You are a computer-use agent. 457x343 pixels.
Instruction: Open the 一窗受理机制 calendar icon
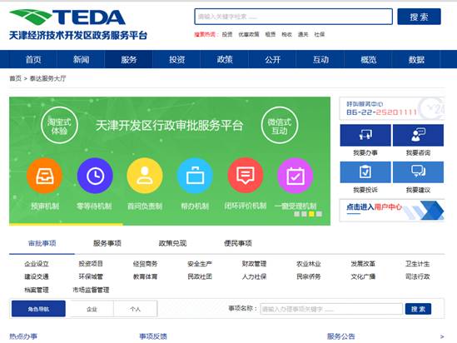coord(296,176)
